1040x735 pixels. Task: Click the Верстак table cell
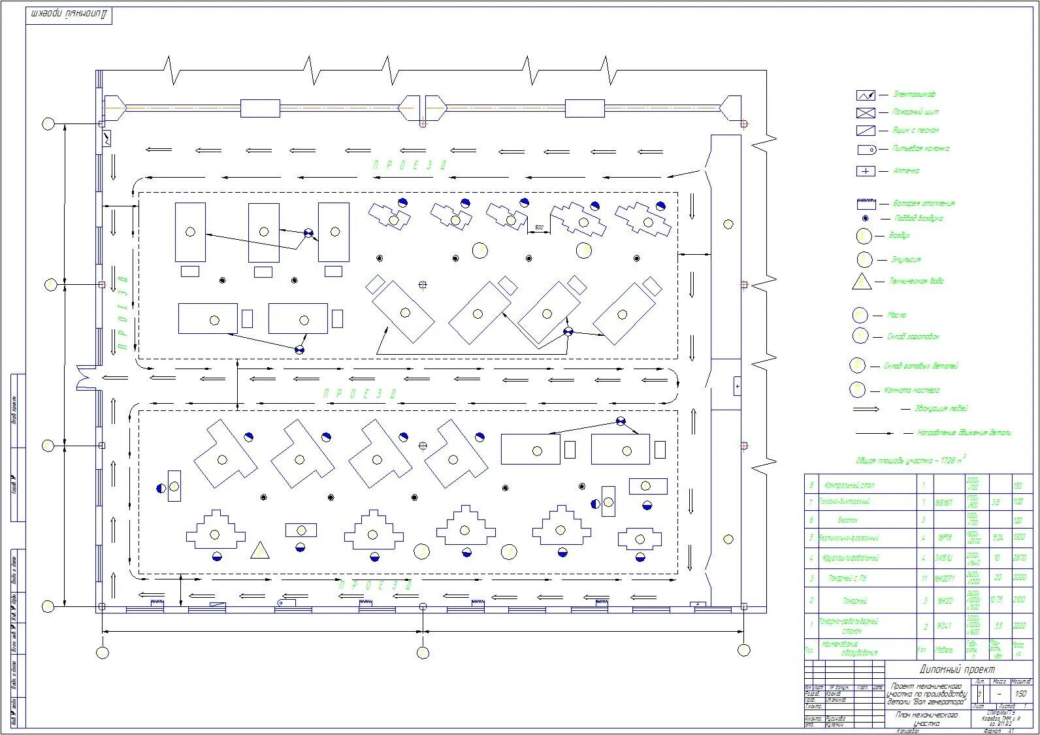[868, 521]
